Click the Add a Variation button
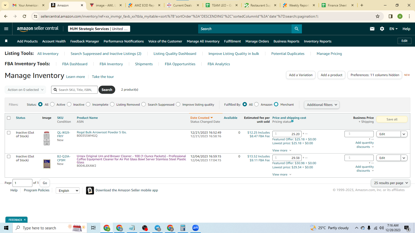415x233 pixels. pos(301,75)
